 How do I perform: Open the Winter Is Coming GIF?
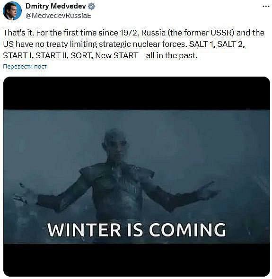137,176
